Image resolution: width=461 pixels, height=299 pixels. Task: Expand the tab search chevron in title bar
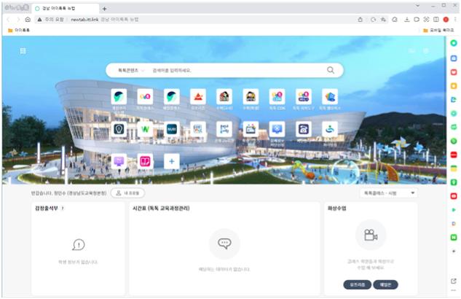pyautogui.click(x=418, y=6)
